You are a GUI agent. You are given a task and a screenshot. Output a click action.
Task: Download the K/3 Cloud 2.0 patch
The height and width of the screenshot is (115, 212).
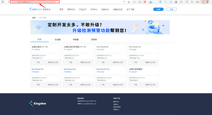[x=71, y=85]
